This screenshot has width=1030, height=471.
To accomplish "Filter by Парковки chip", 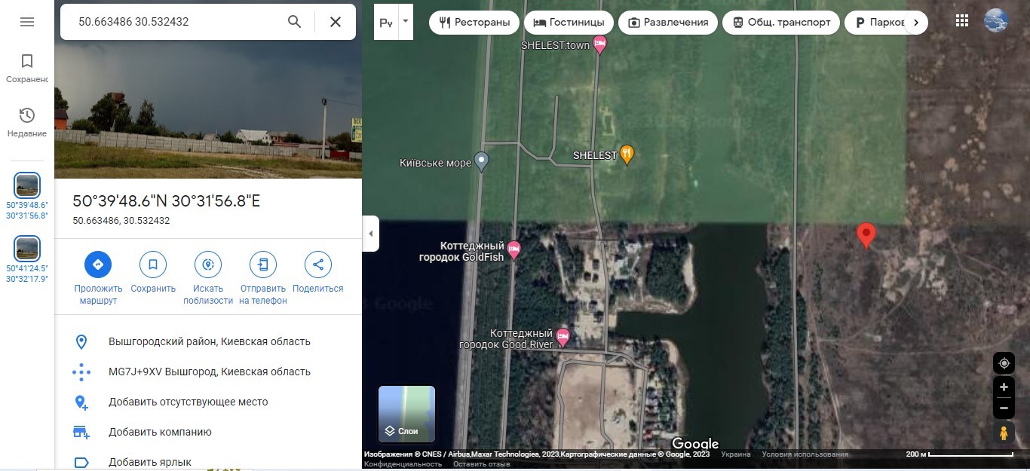I will coord(875,23).
